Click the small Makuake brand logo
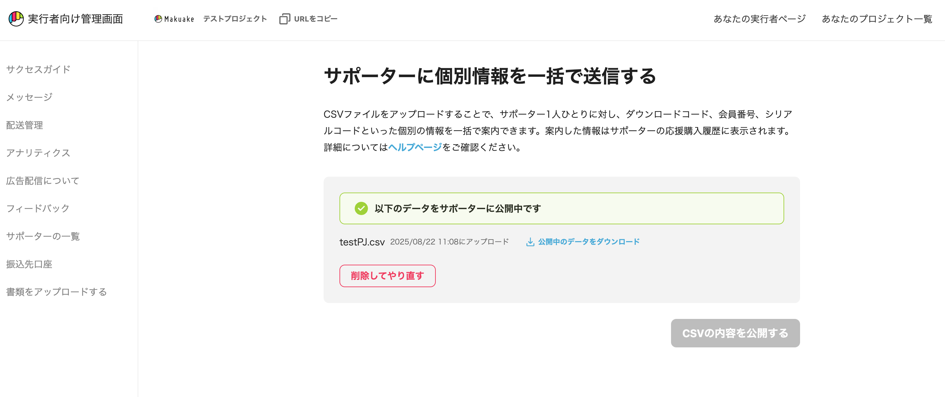The image size is (945, 397). (174, 19)
